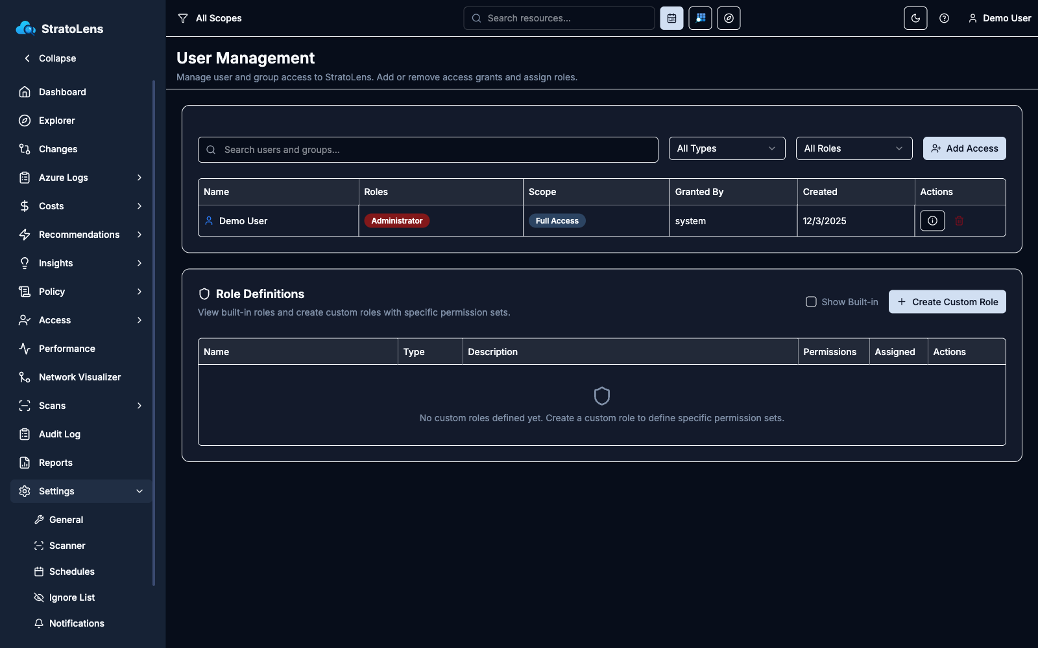The image size is (1038, 648).
Task: Click the Settings gear icon in sidebar
Action: click(25, 491)
